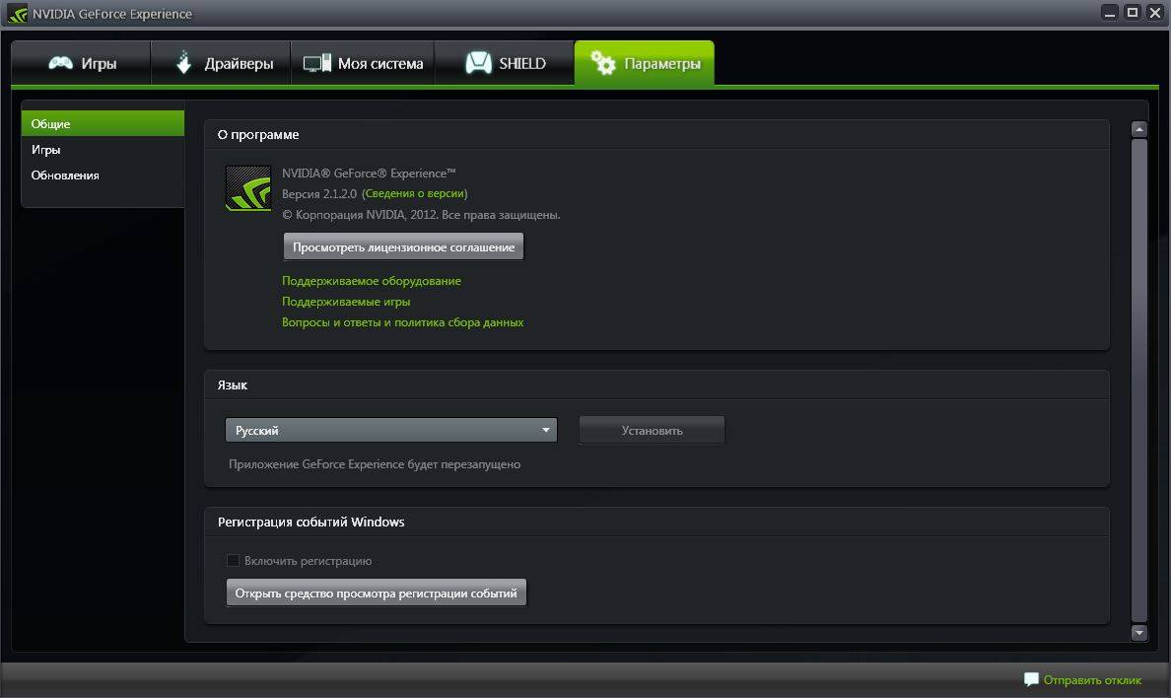The image size is (1171, 698).
Task: Switch to the Драйверы tab
Action: click(x=221, y=63)
